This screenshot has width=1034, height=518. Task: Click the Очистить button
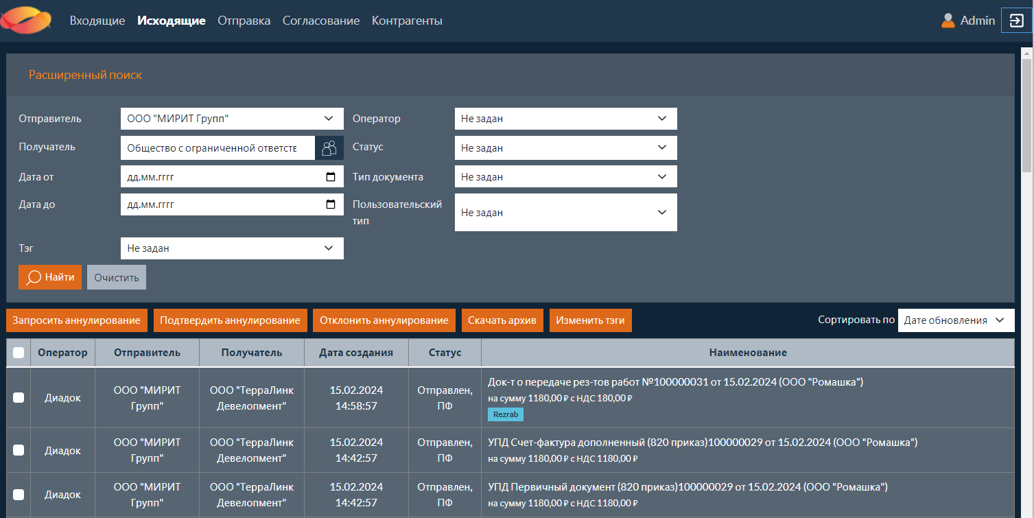(x=117, y=277)
